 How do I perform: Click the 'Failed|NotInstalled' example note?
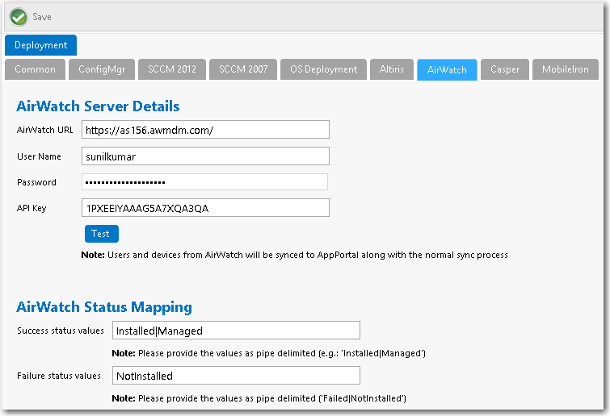(x=259, y=398)
